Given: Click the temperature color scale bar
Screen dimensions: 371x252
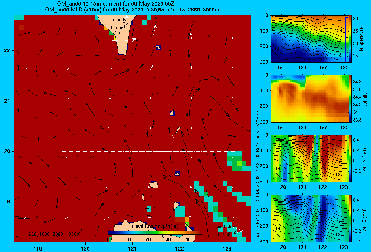Looking at the screenshot, I should 350,39.
